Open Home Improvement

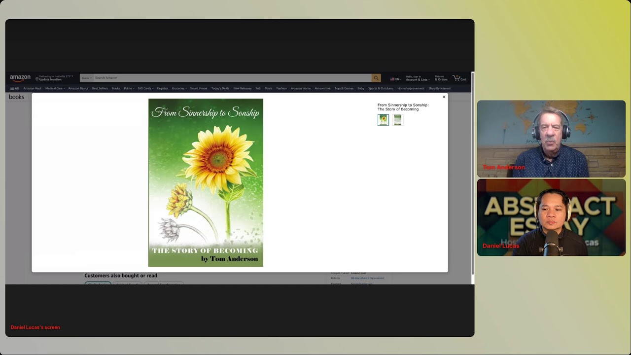tap(411, 88)
